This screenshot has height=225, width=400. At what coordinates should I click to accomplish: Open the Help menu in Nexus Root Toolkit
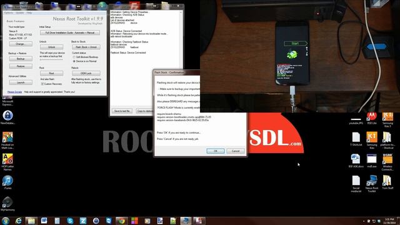pos(29,12)
